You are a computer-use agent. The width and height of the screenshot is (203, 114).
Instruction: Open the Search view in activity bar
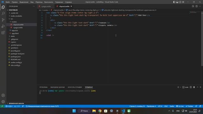click(x=3, y=13)
